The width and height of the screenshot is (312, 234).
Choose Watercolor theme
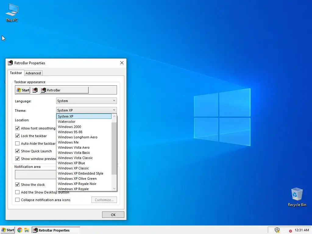click(84, 122)
